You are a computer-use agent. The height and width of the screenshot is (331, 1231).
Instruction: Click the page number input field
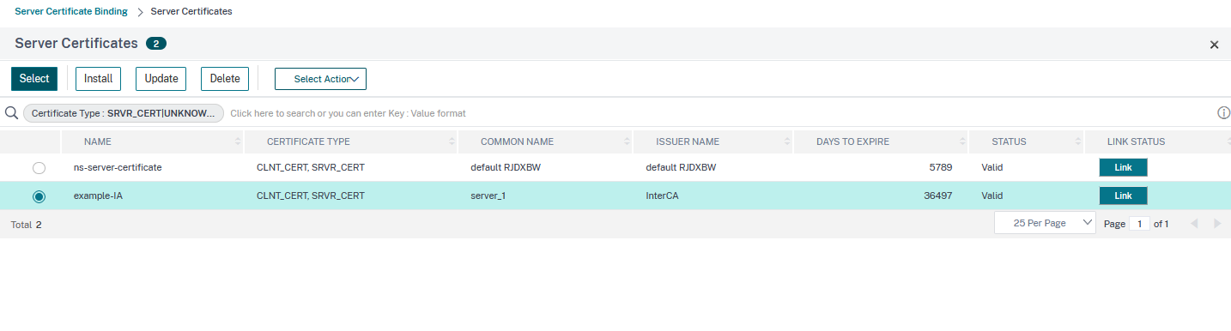(x=1138, y=224)
